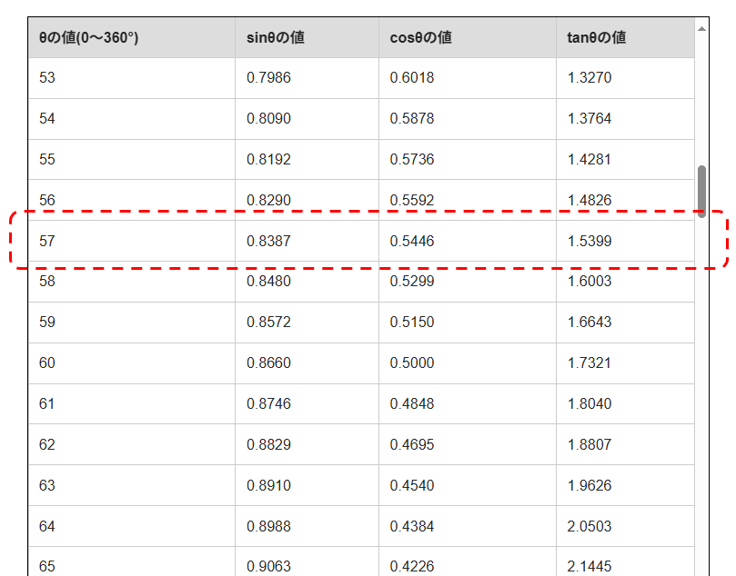736x576 pixels.
Task: Select the tan value 1.5399
Action: [590, 242]
